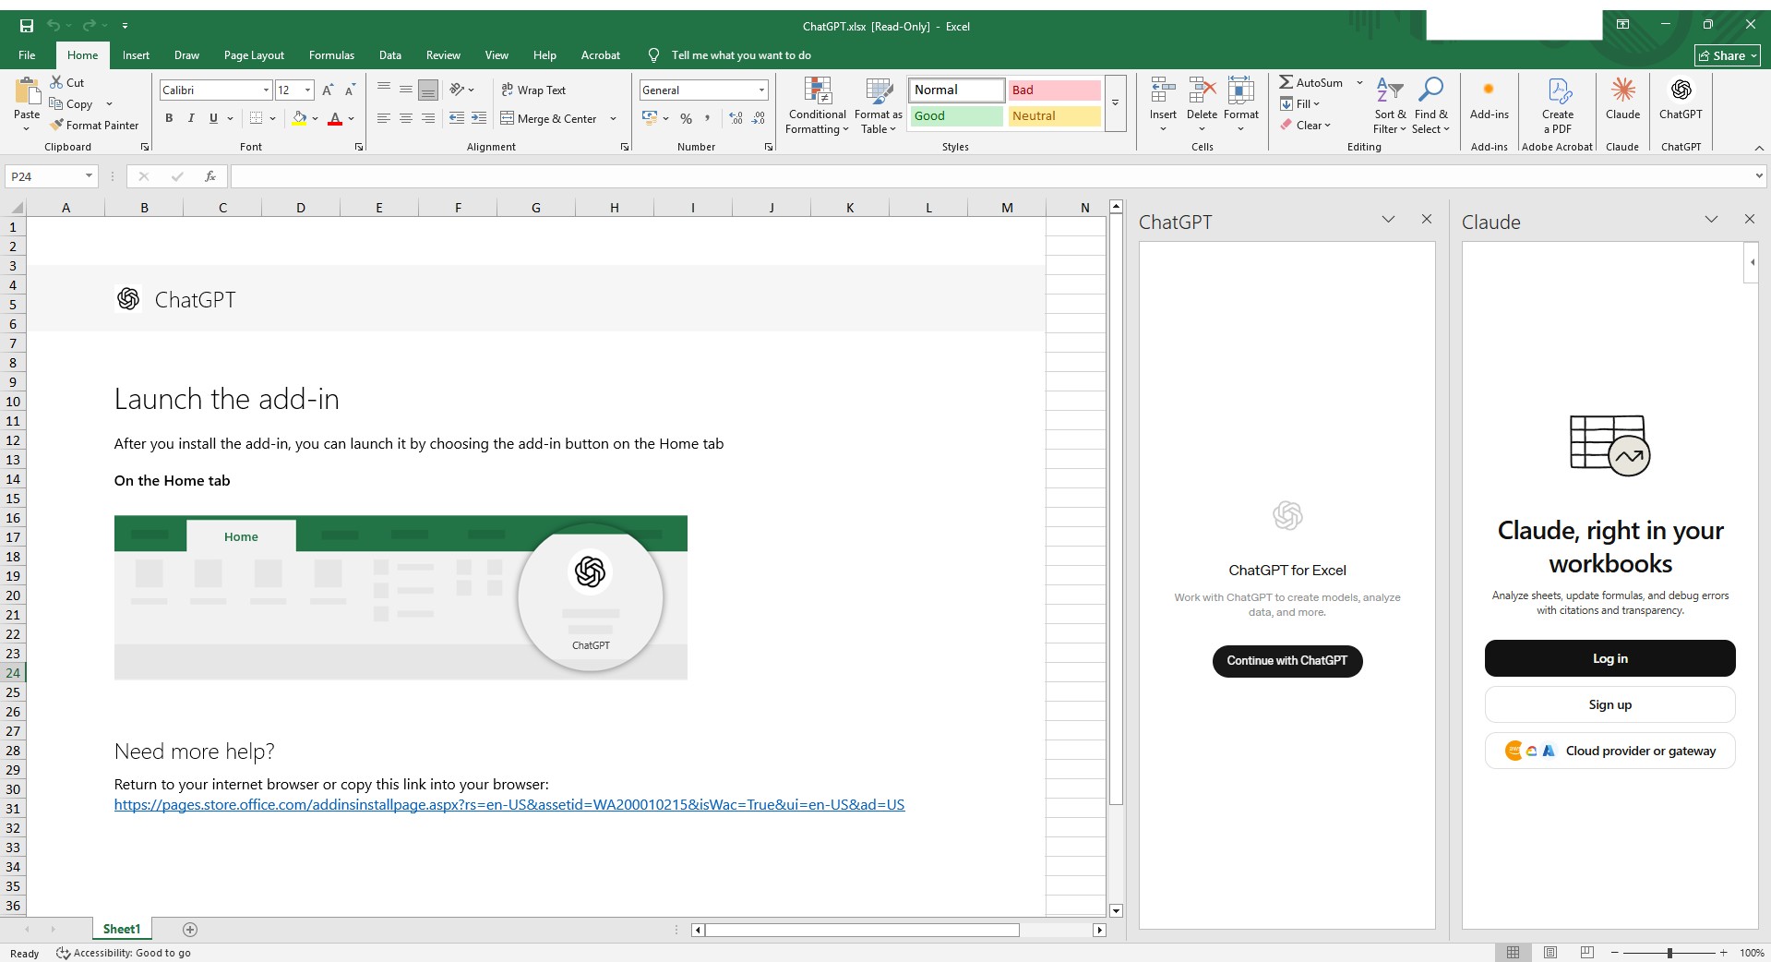Launch Claude add-in from ribbon
The height and width of the screenshot is (962, 1771).
click(1622, 100)
